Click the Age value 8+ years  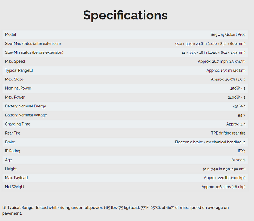237,160
